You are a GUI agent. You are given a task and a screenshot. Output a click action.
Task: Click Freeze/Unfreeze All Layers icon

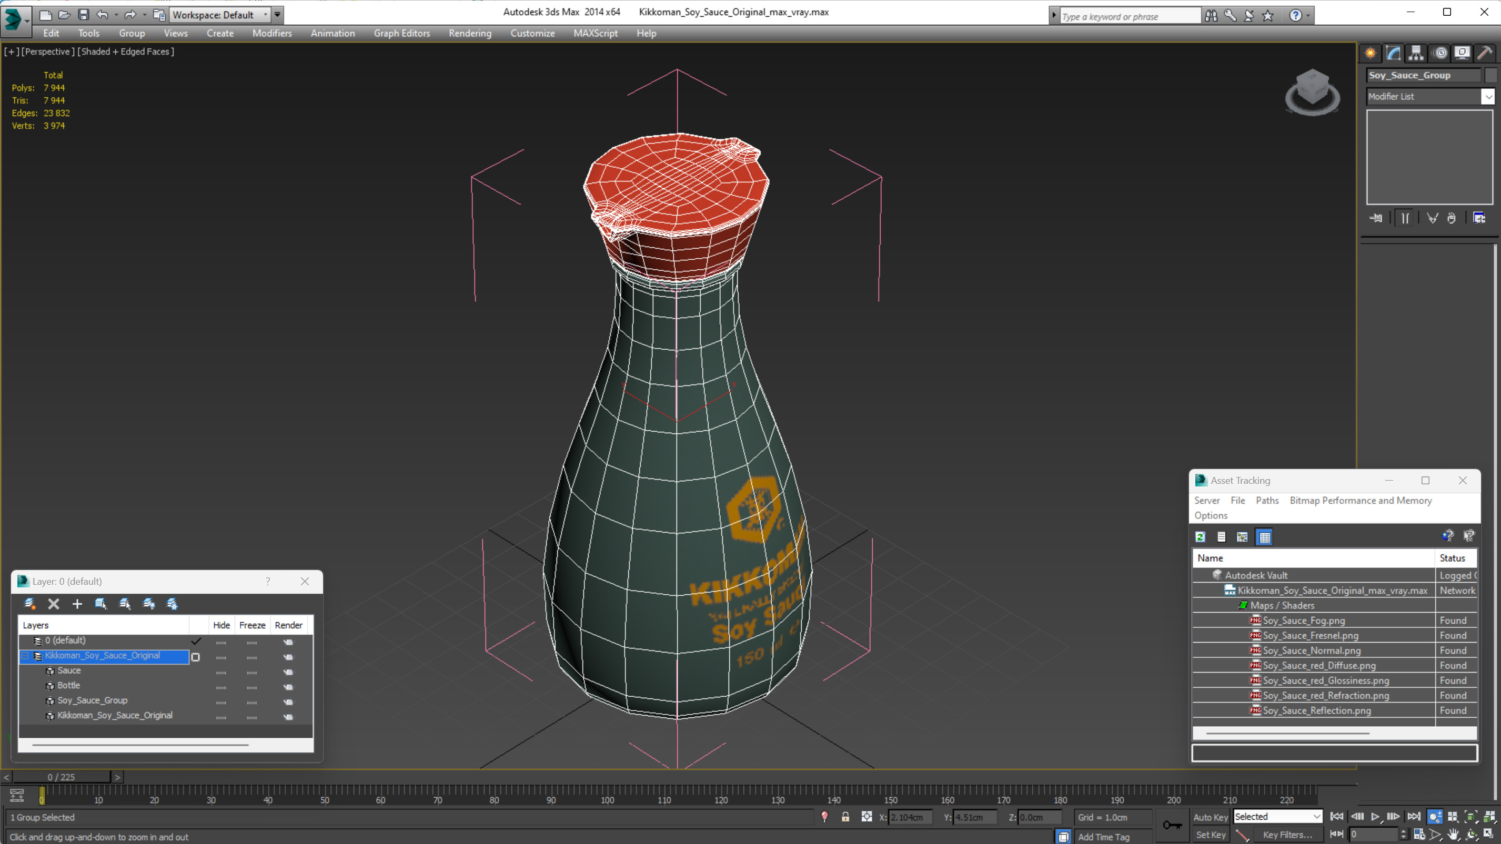172,604
